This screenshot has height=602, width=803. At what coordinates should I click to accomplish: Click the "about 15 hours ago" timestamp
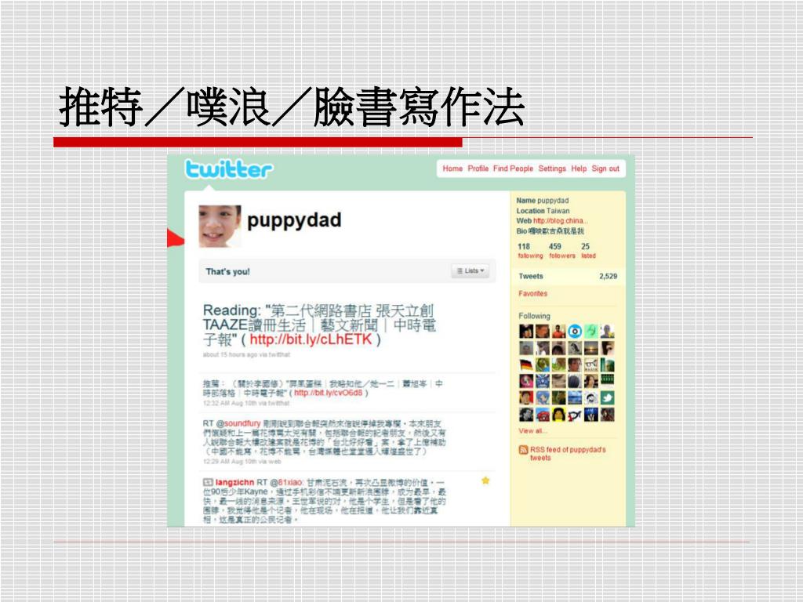click(x=228, y=354)
